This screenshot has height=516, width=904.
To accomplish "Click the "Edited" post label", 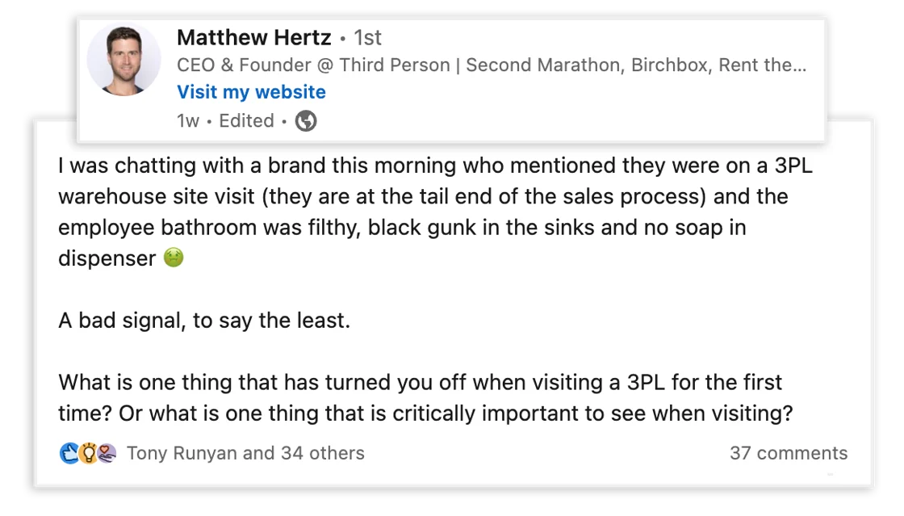I will 246,121.
